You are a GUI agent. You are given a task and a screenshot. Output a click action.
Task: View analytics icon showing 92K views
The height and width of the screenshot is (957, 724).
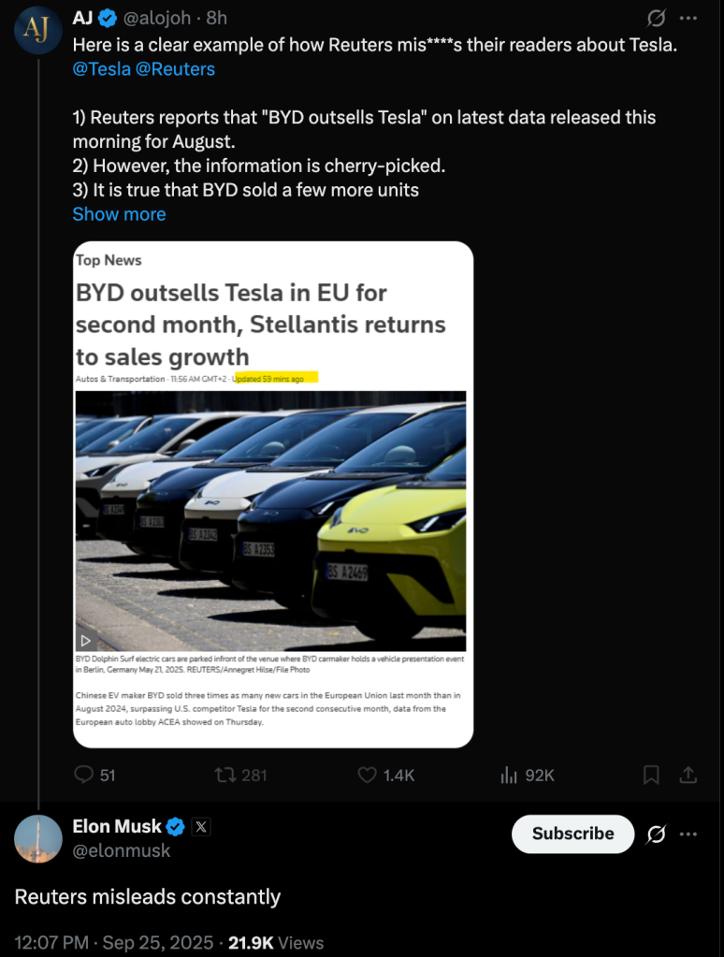[510, 775]
